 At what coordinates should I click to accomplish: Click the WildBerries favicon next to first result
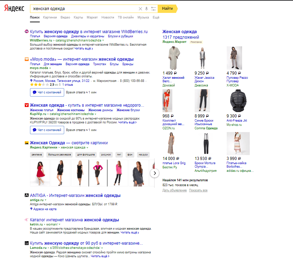[x=27, y=32]
